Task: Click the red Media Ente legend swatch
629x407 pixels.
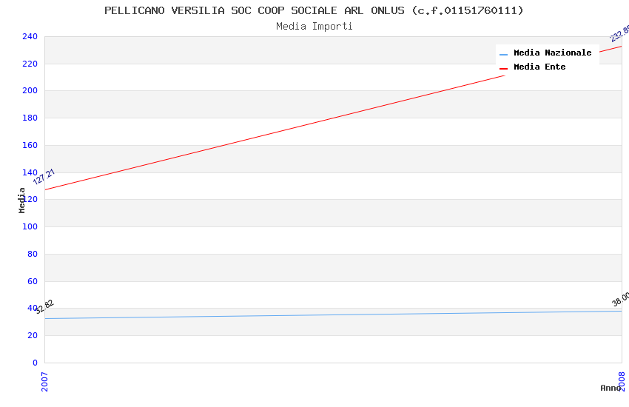Action: [x=503, y=69]
